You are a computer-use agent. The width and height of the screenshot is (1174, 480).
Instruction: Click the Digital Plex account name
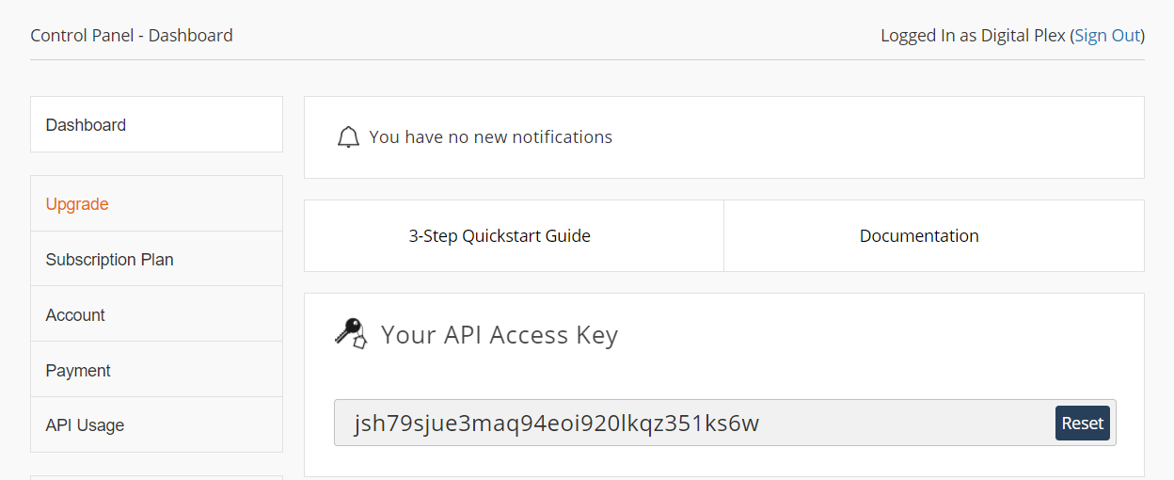[1023, 36]
